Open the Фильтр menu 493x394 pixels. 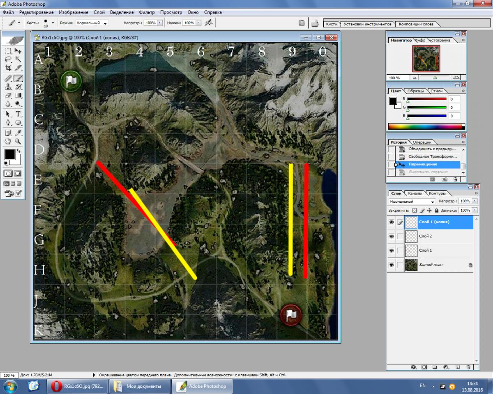coord(147,12)
